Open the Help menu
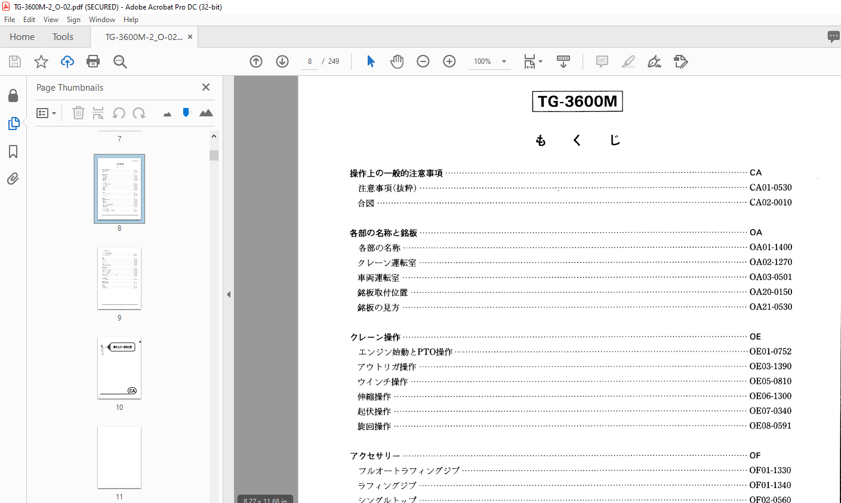Viewport: 841px width, 503px height. [131, 20]
